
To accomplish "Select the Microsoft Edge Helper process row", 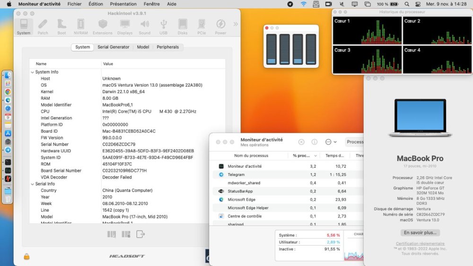I will pyautogui.click(x=288, y=208).
